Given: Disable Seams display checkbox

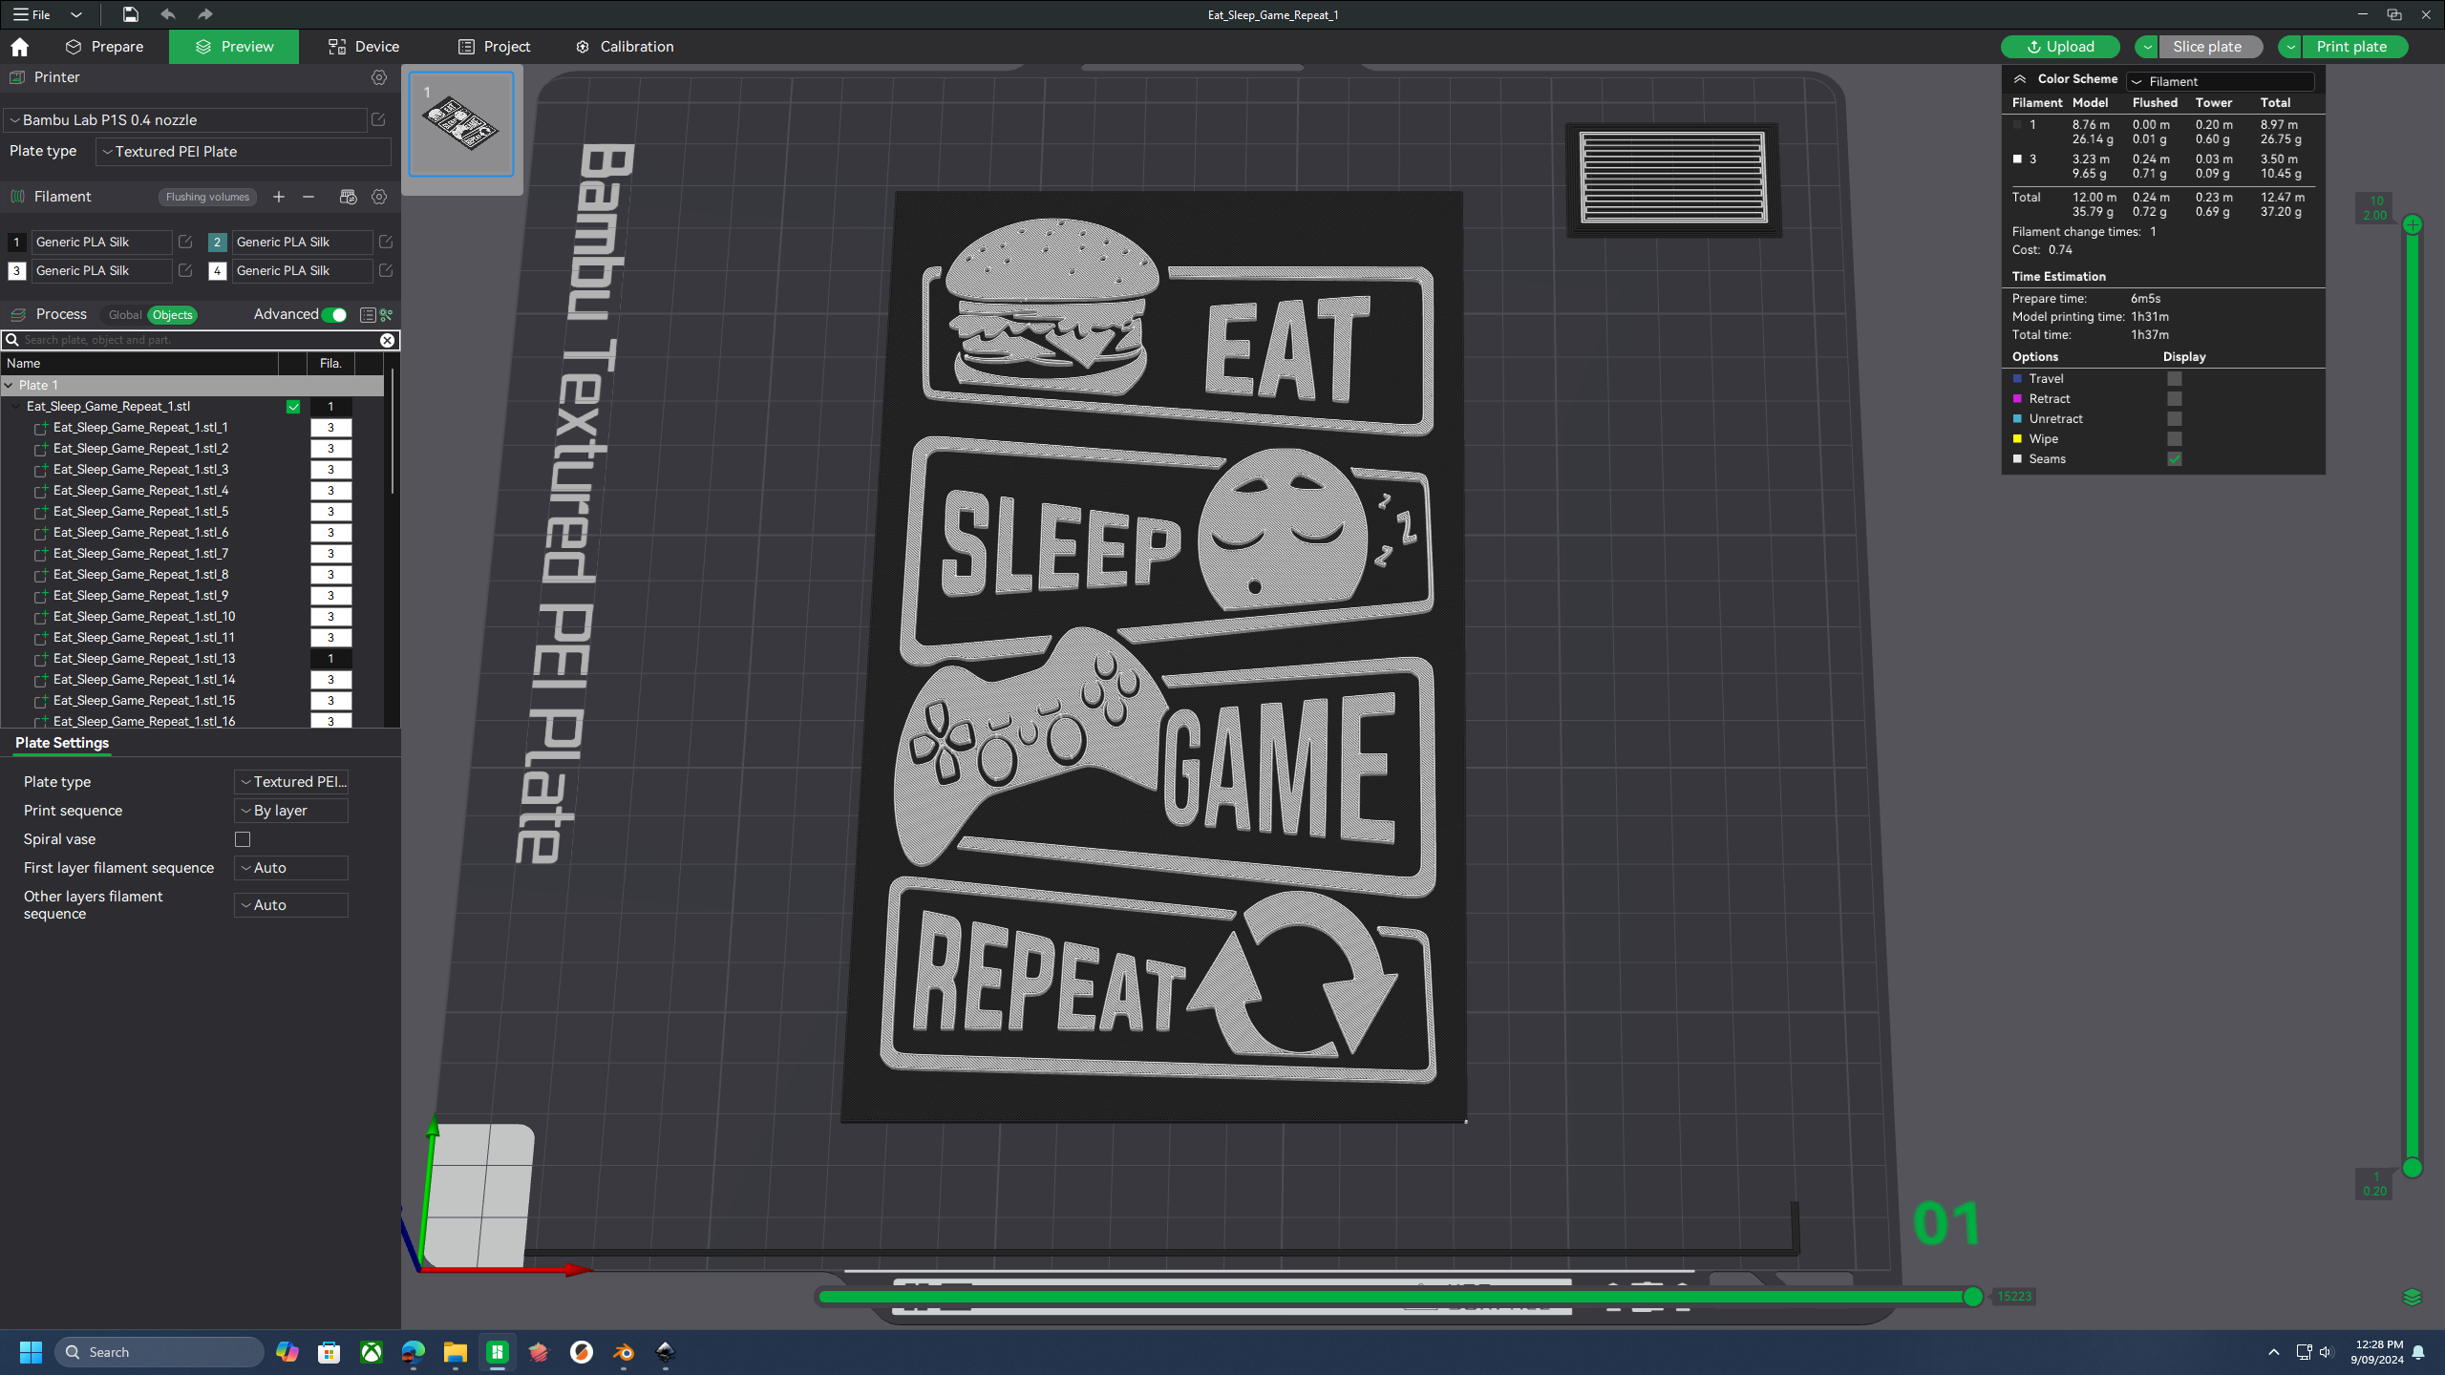Looking at the screenshot, I should (x=2175, y=459).
